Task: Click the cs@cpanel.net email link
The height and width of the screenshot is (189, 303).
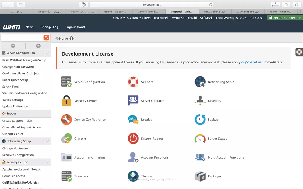Action: (x=252, y=62)
